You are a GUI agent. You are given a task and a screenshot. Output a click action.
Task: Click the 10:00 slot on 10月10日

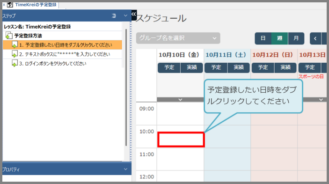181,140
